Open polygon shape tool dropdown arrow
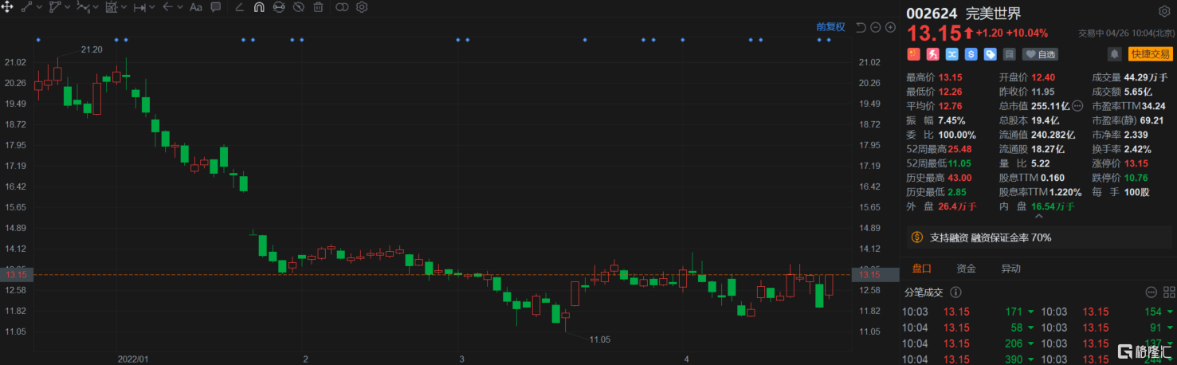 click(x=66, y=7)
